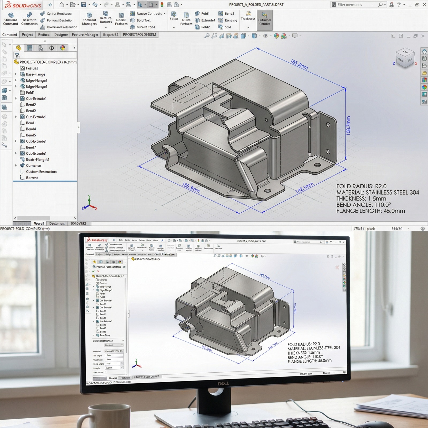The height and width of the screenshot is (428, 428).
Task: Open the Designer tab
Action: [61, 35]
